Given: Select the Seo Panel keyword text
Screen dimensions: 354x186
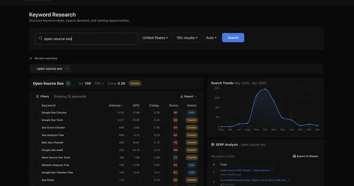Looking at the screenshot, I should coord(48,180).
